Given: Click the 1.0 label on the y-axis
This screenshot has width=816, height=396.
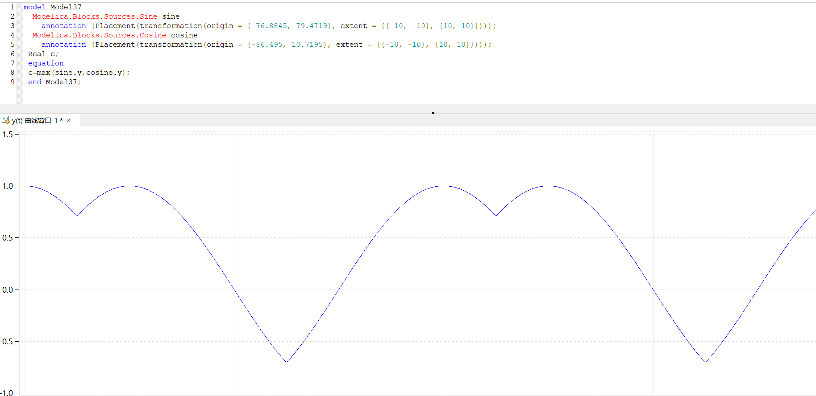Looking at the screenshot, I should (8, 186).
